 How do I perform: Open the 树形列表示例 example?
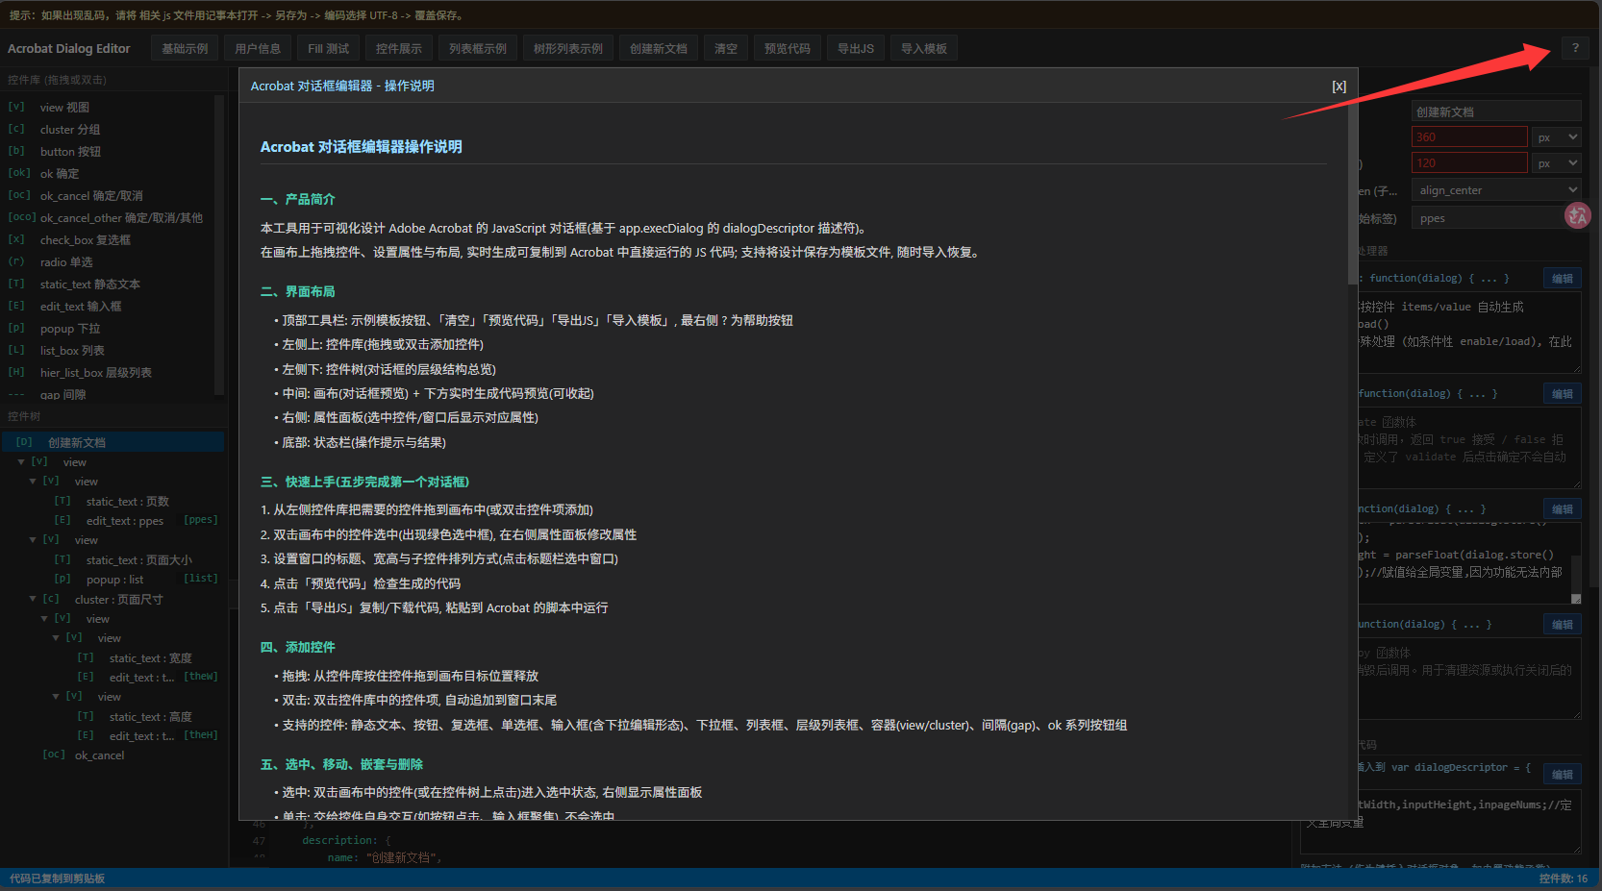click(x=568, y=48)
